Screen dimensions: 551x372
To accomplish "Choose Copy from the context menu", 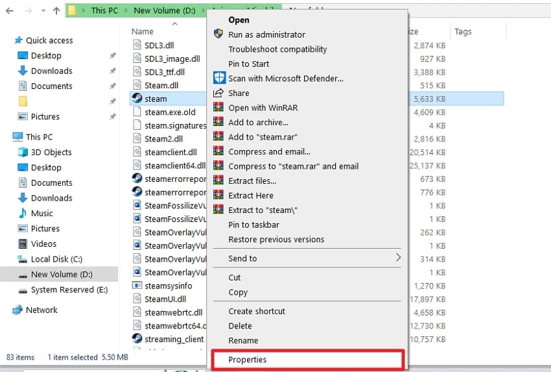I will (238, 292).
